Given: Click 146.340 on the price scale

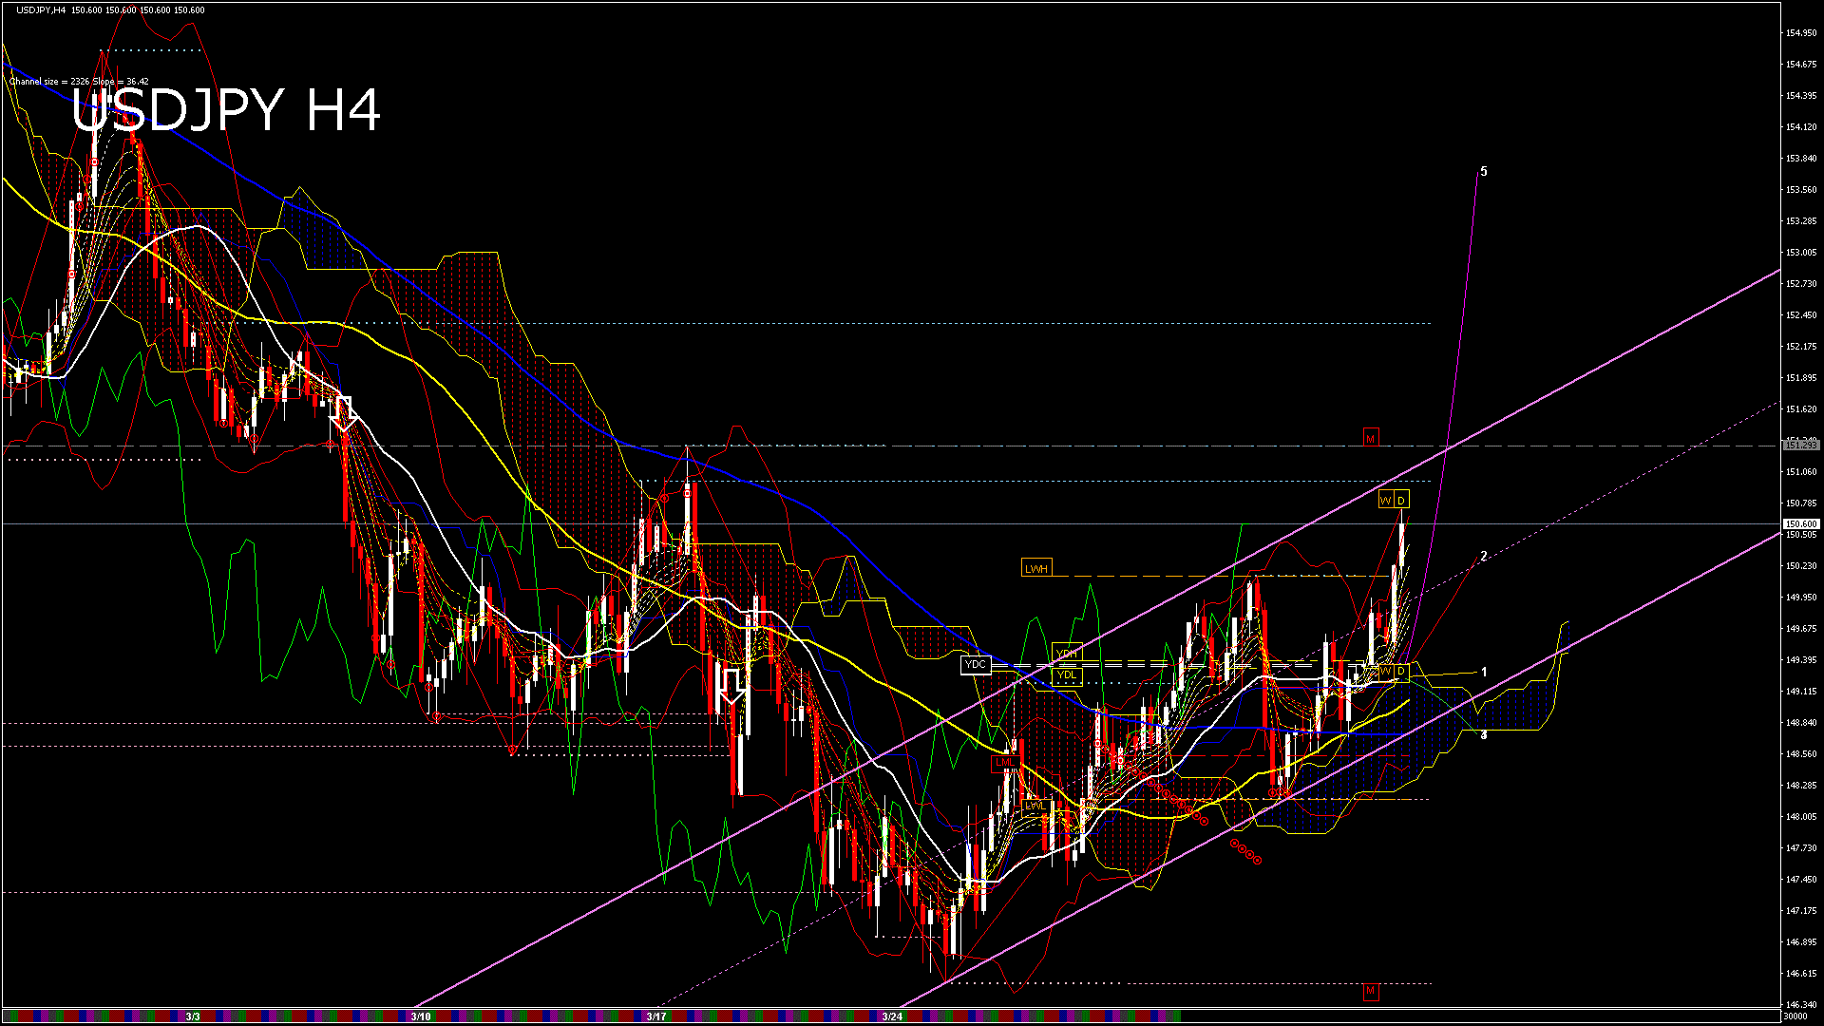Looking at the screenshot, I should tap(1801, 1005).
